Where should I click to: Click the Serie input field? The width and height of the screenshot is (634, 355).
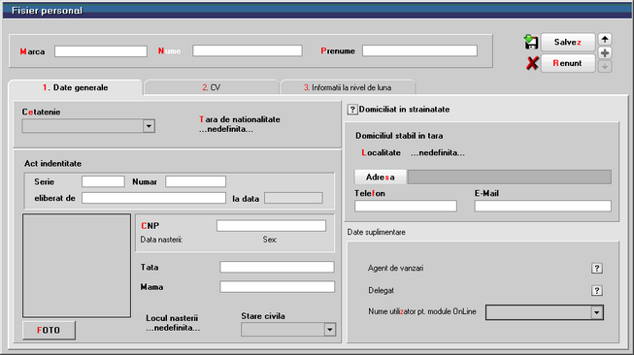coord(103,181)
